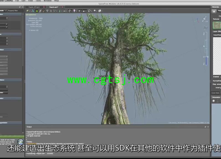Click the camera icon above the LOD slider

(x=206, y=28)
